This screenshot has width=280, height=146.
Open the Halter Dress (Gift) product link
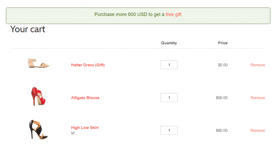coord(88,65)
